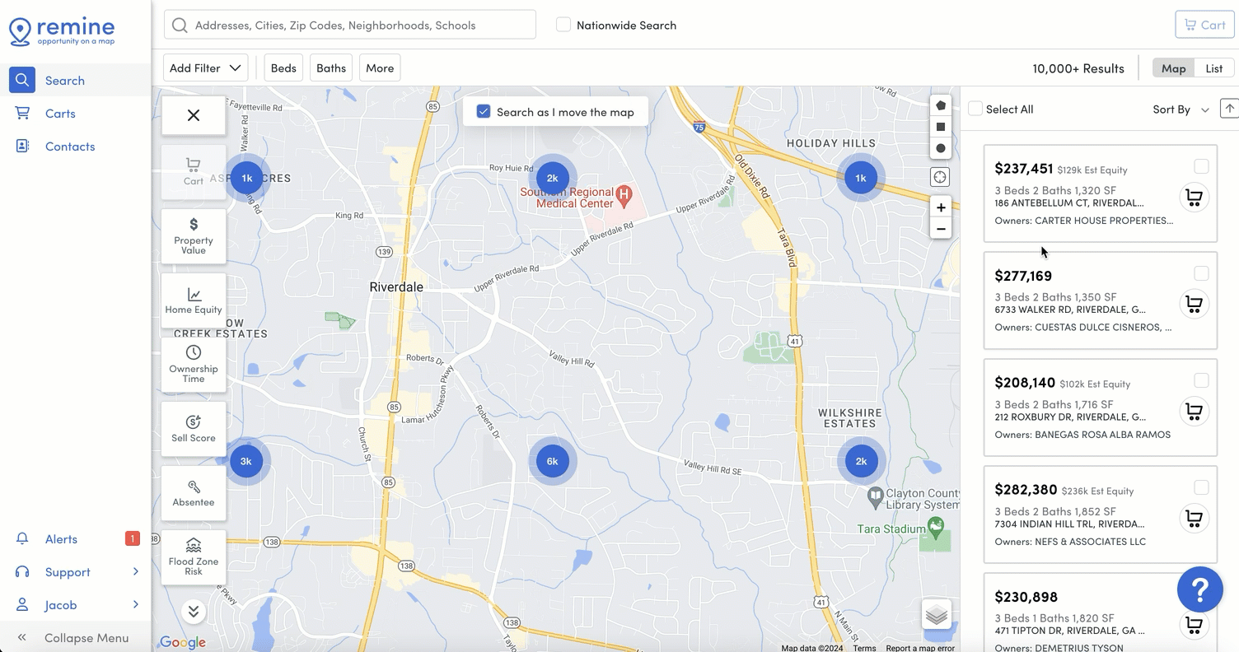Zoom out the map with minus

click(x=940, y=229)
